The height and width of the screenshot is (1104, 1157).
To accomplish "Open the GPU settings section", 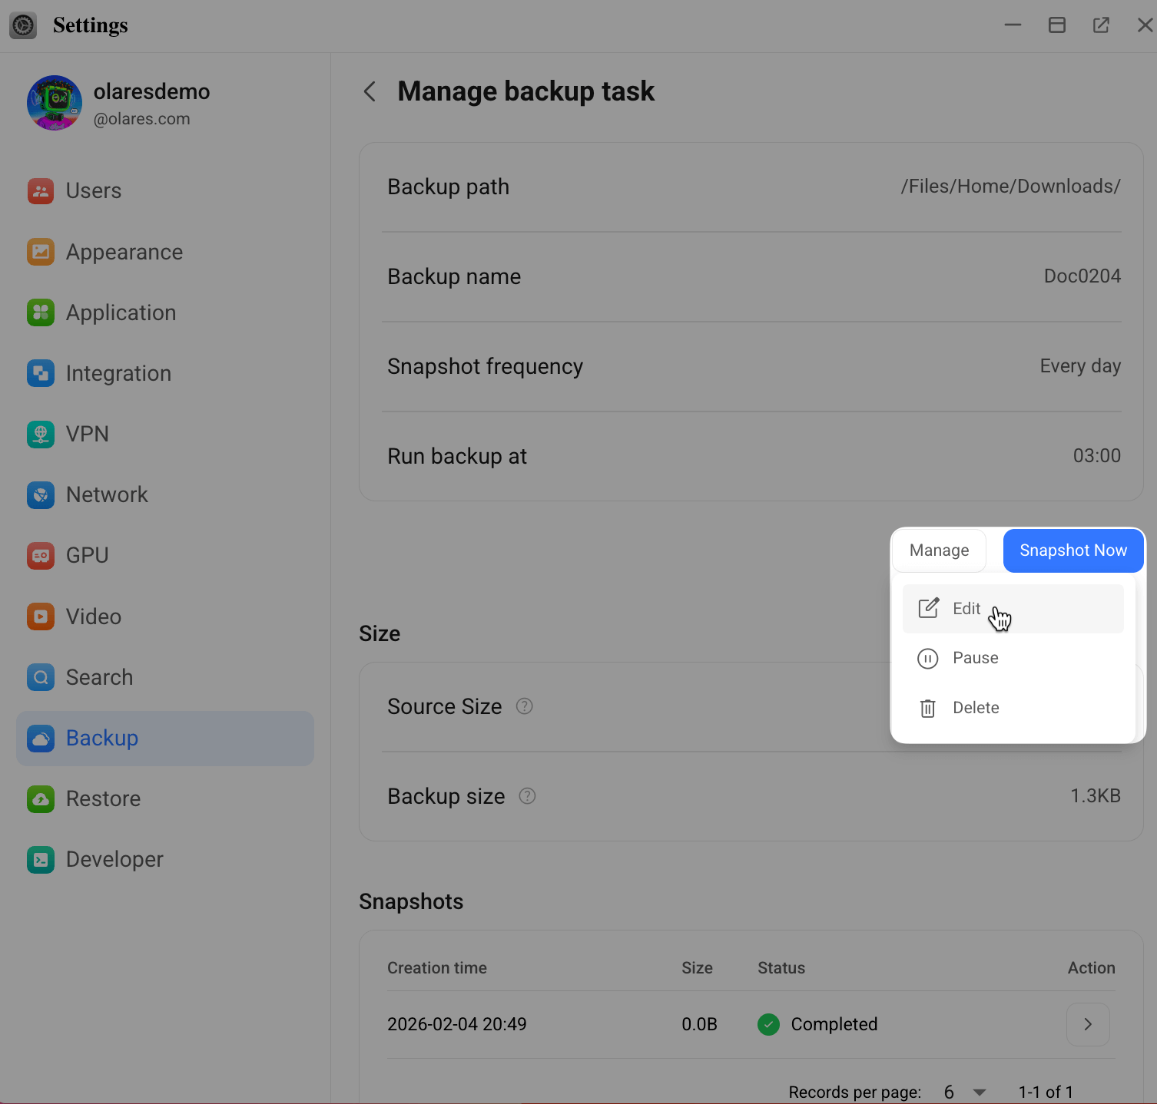I will pyautogui.click(x=87, y=555).
